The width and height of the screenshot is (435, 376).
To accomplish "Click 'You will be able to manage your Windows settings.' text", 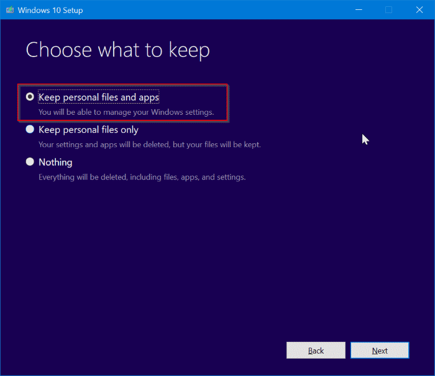I will click(126, 112).
